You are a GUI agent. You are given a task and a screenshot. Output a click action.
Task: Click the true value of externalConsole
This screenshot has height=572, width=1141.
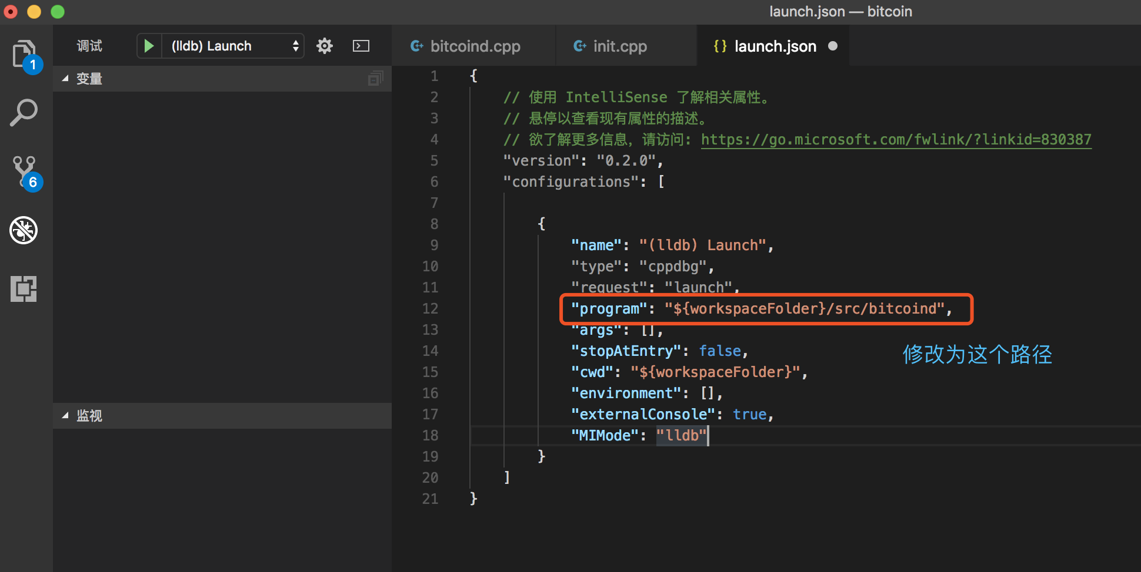tap(749, 415)
